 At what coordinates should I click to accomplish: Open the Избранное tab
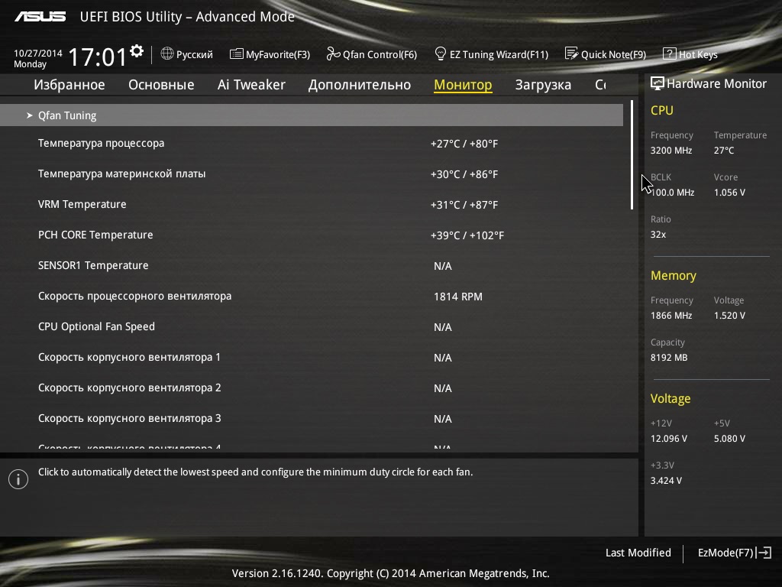[x=69, y=85]
